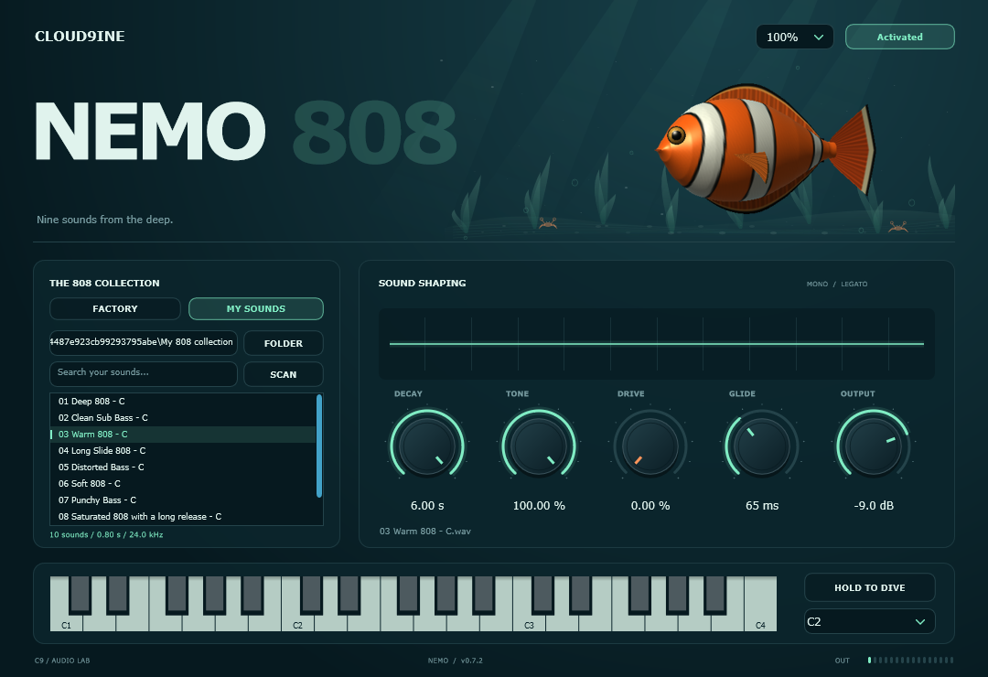Click the C4 piano key
The height and width of the screenshot is (677, 988).
pyautogui.click(x=760, y=605)
